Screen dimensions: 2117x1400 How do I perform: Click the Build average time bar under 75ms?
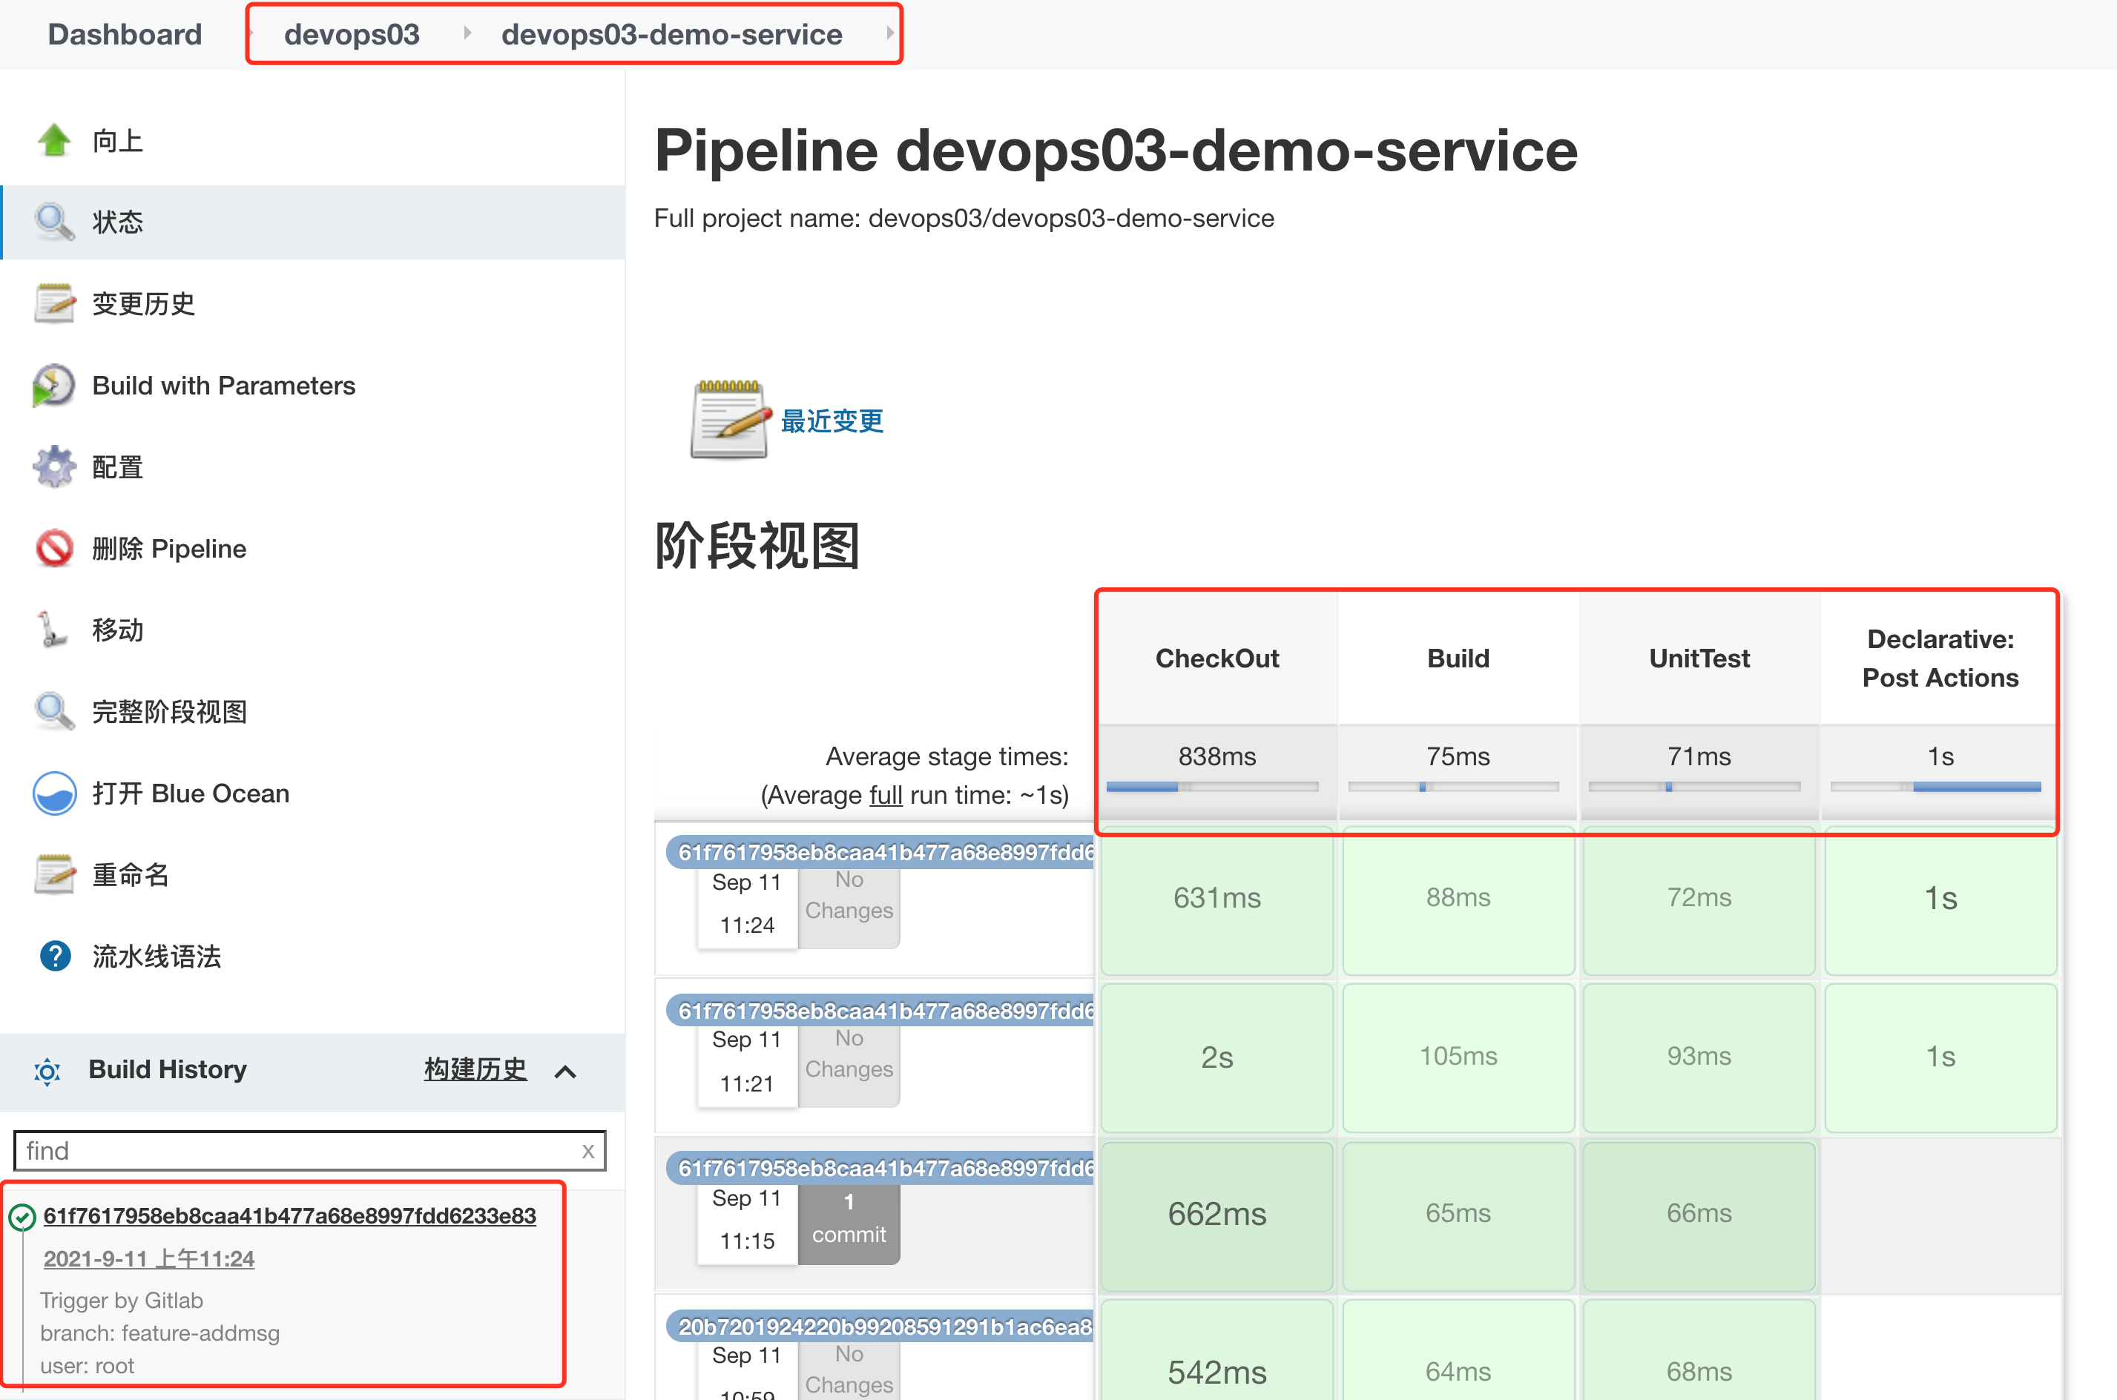[1454, 787]
